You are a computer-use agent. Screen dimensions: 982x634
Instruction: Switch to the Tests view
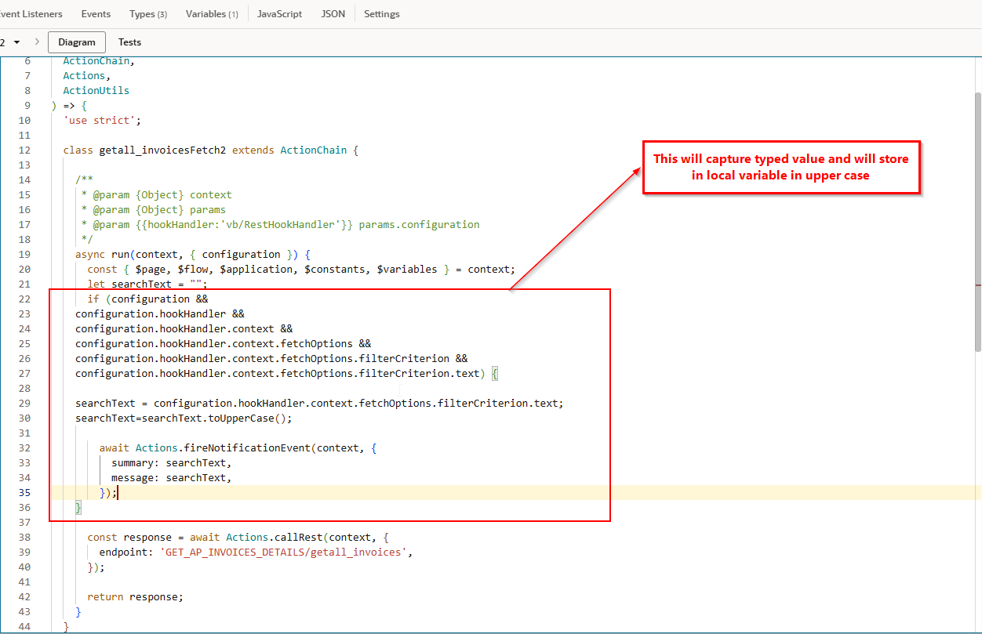click(x=129, y=42)
